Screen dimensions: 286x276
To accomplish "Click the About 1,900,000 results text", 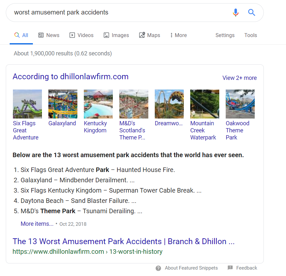I will pyautogui.click(x=63, y=53).
